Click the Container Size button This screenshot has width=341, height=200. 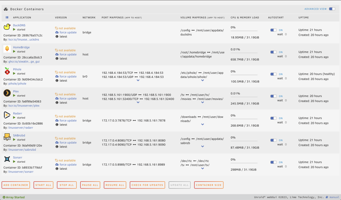coord(209,185)
